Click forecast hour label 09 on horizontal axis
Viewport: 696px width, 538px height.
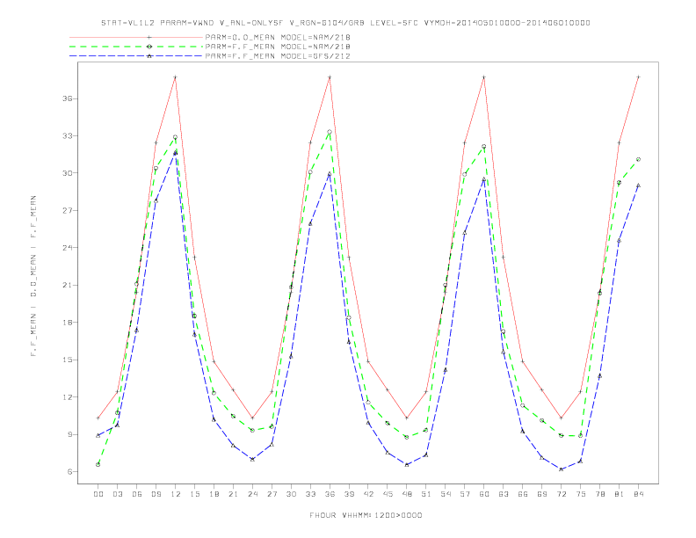click(156, 494)
